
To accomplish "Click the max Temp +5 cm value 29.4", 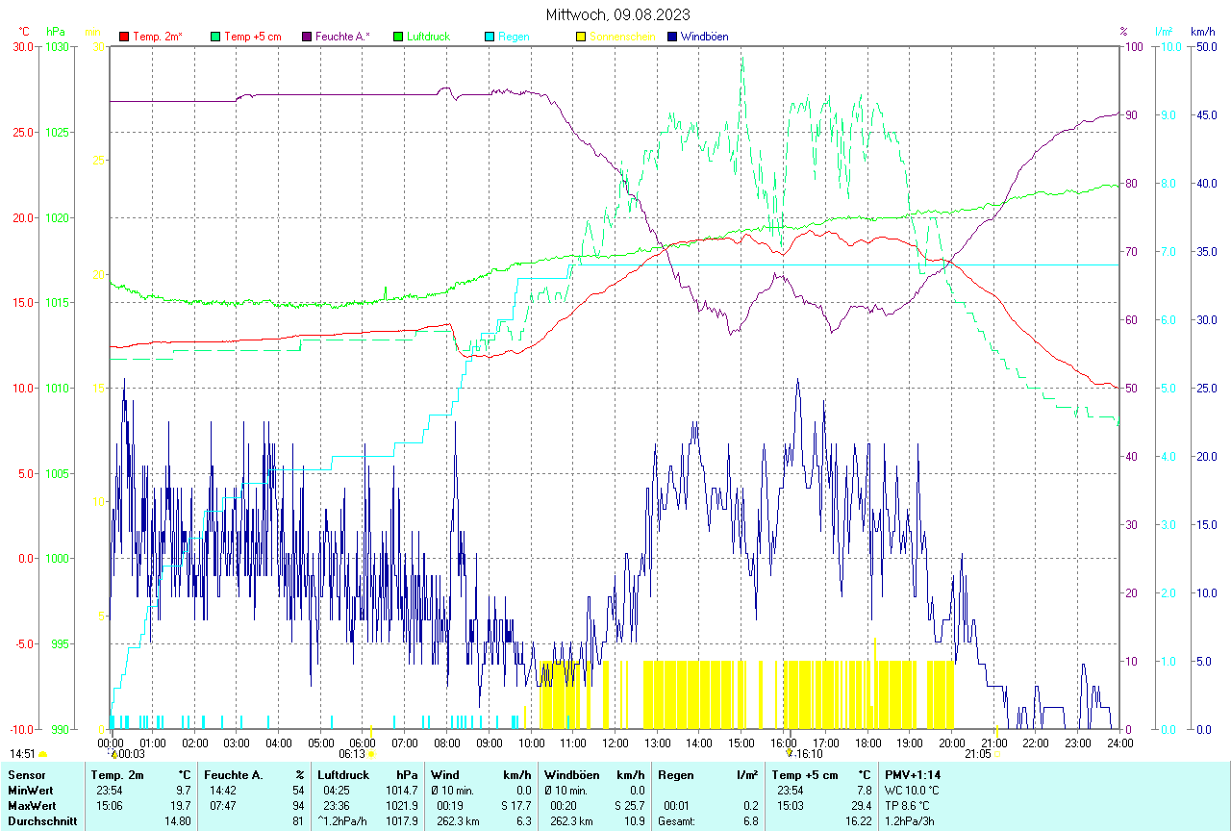I will tap(861, 805).
